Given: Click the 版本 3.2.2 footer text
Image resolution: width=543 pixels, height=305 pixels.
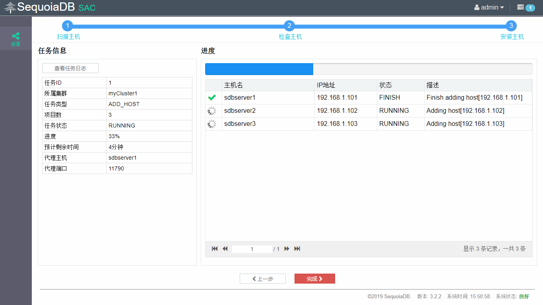Looking at the screenshot, I should pyautogui.click(x=429, y=297).
